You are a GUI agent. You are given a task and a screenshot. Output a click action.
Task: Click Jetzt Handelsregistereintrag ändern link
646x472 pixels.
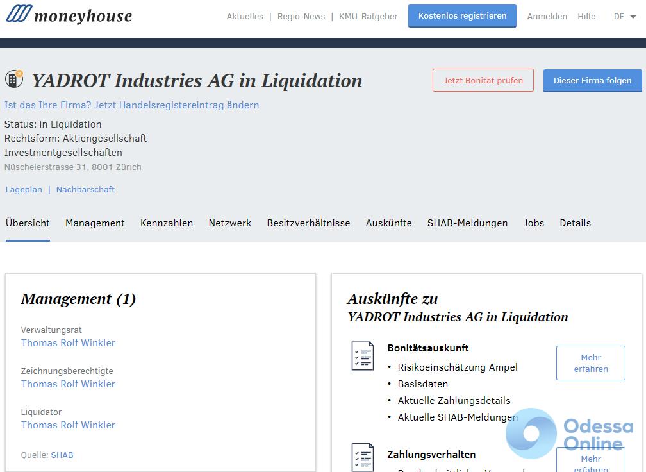click(x=176, y=105)
